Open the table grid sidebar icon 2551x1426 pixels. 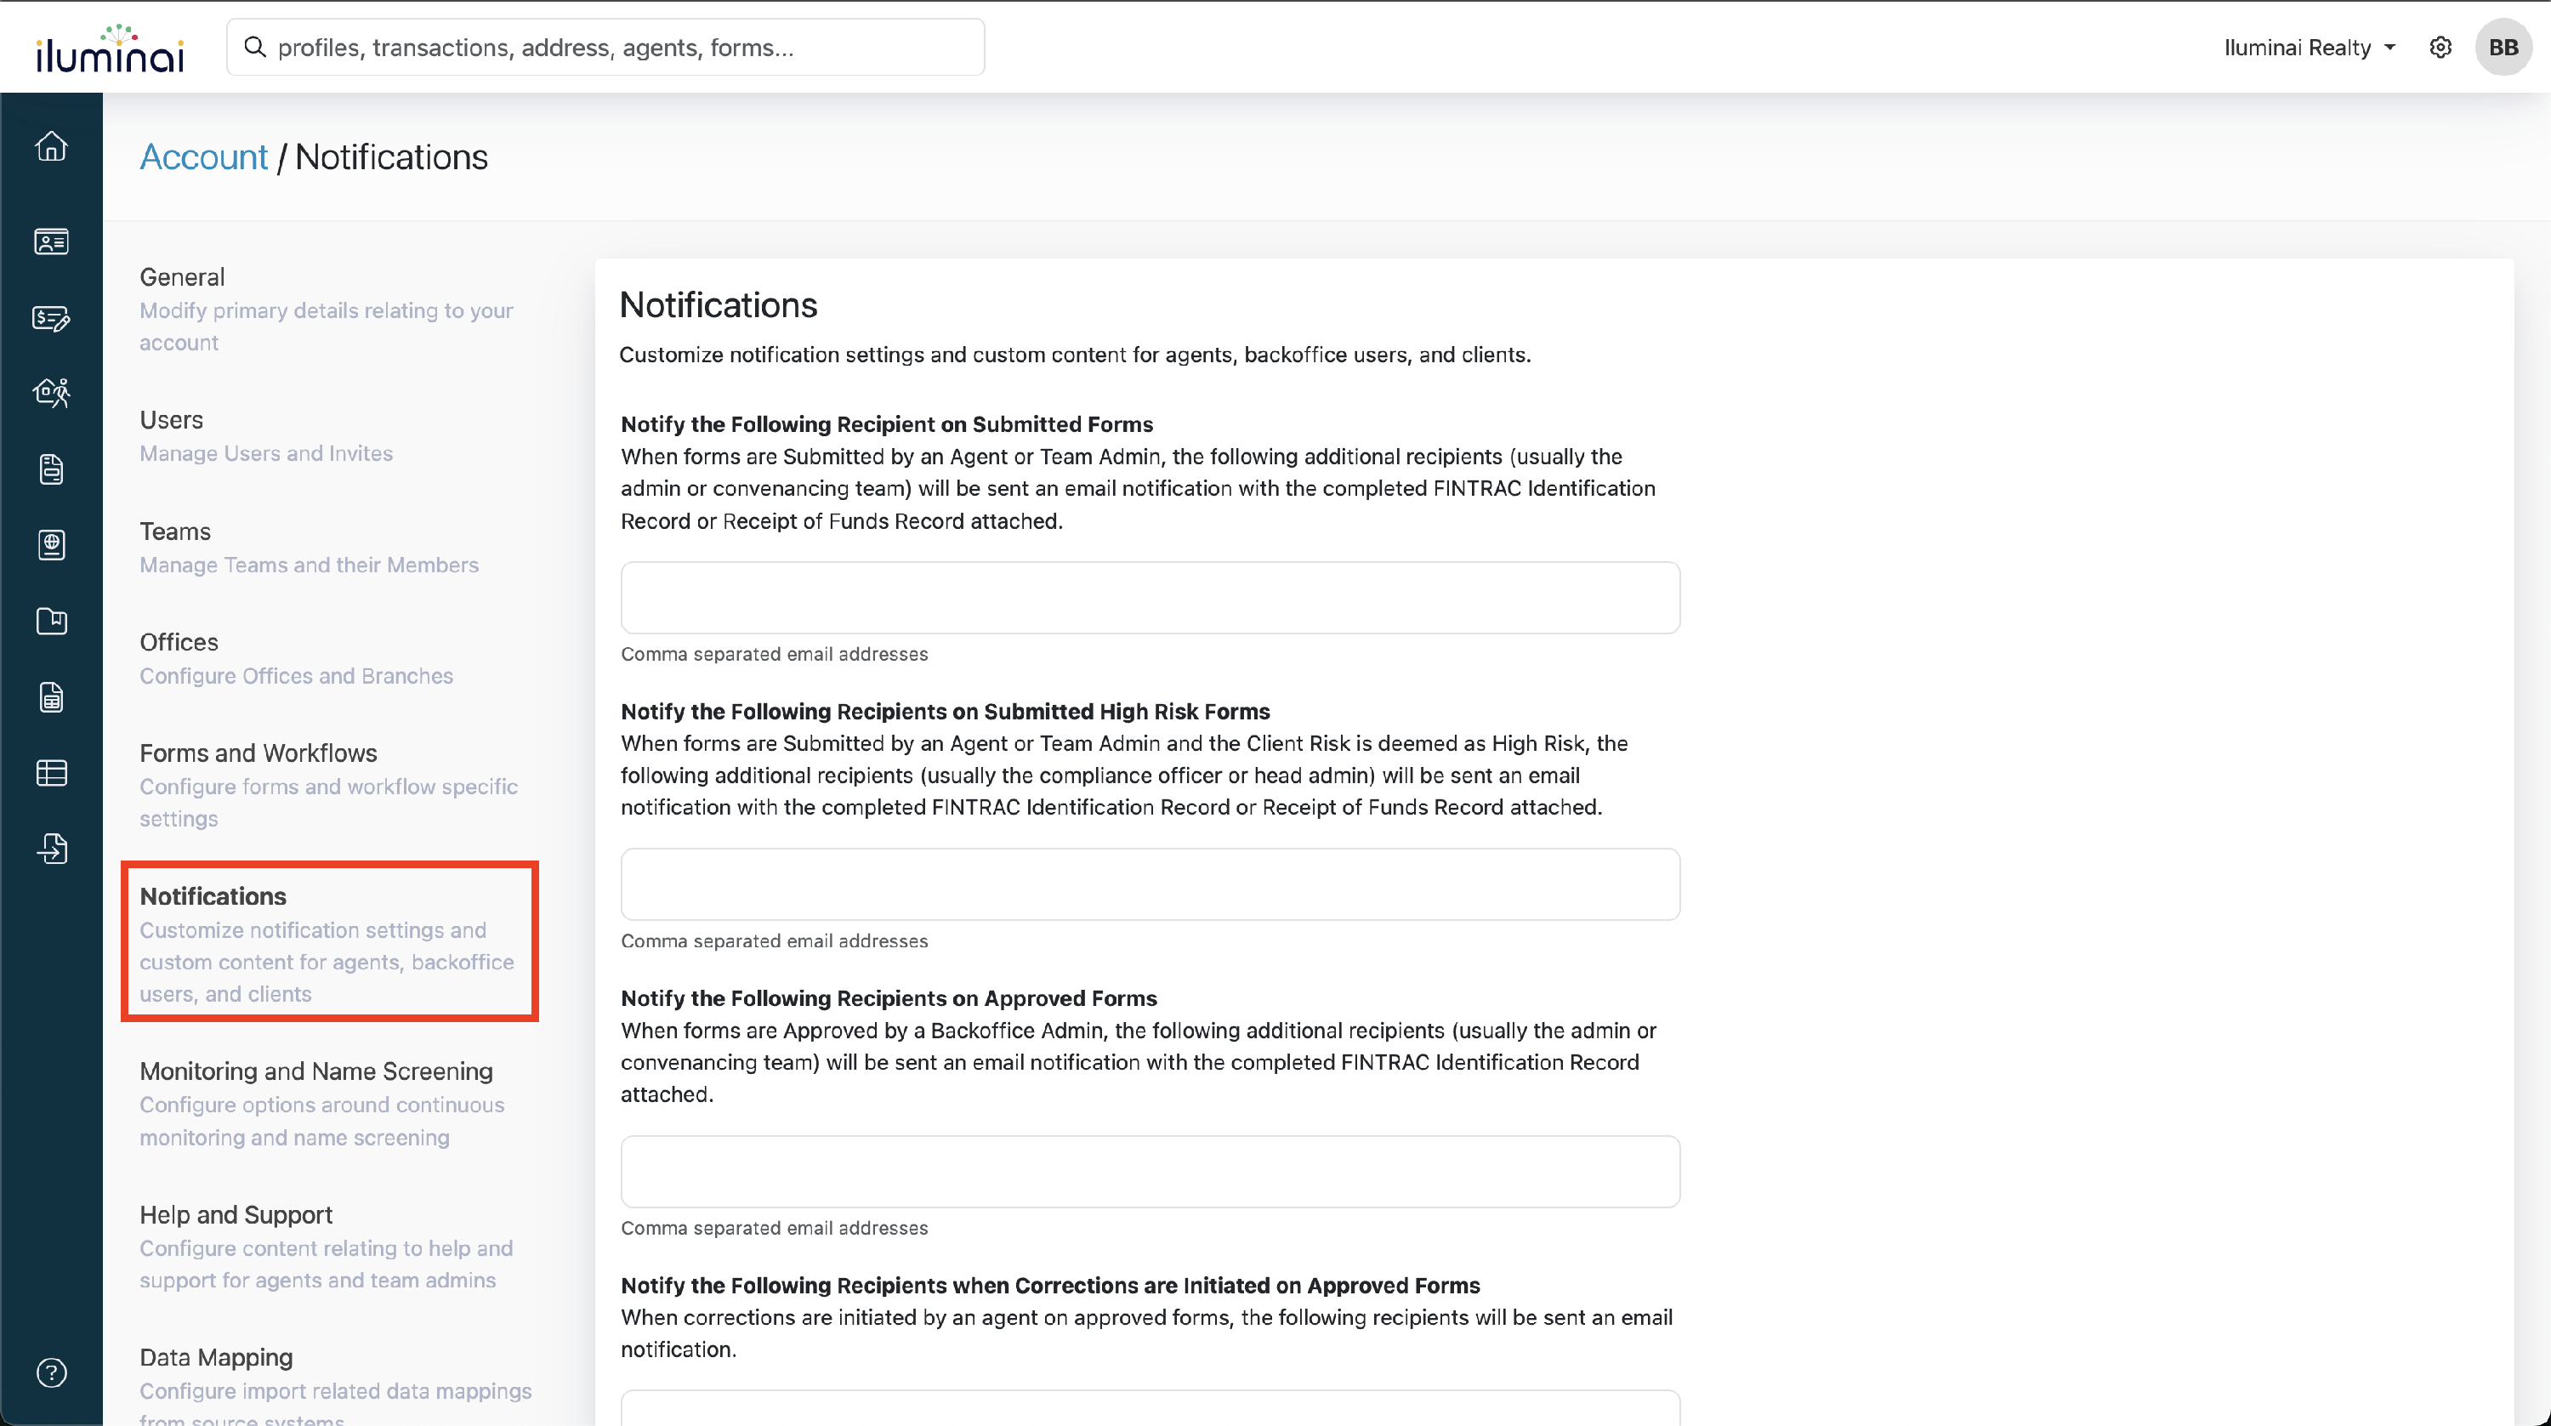tap(52, 772)
